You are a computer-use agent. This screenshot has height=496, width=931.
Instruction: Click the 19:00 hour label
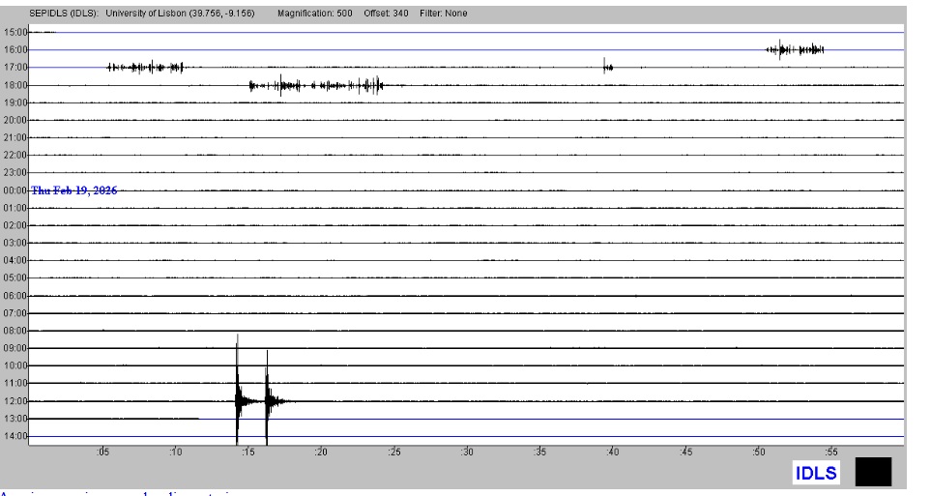point(15,102)
